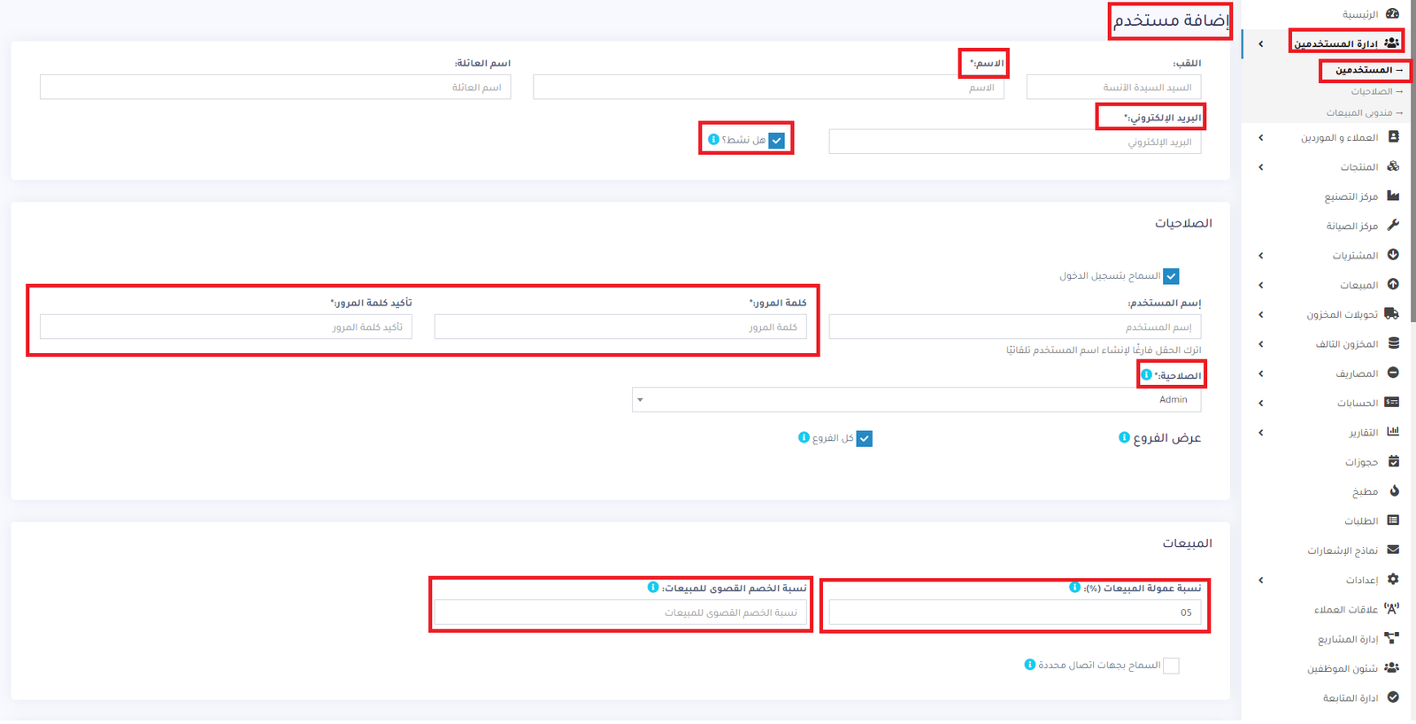Toggle the كل الفروع checkbox
Image resolution: width=1416 pixels, height=724 pixels.
865,439
